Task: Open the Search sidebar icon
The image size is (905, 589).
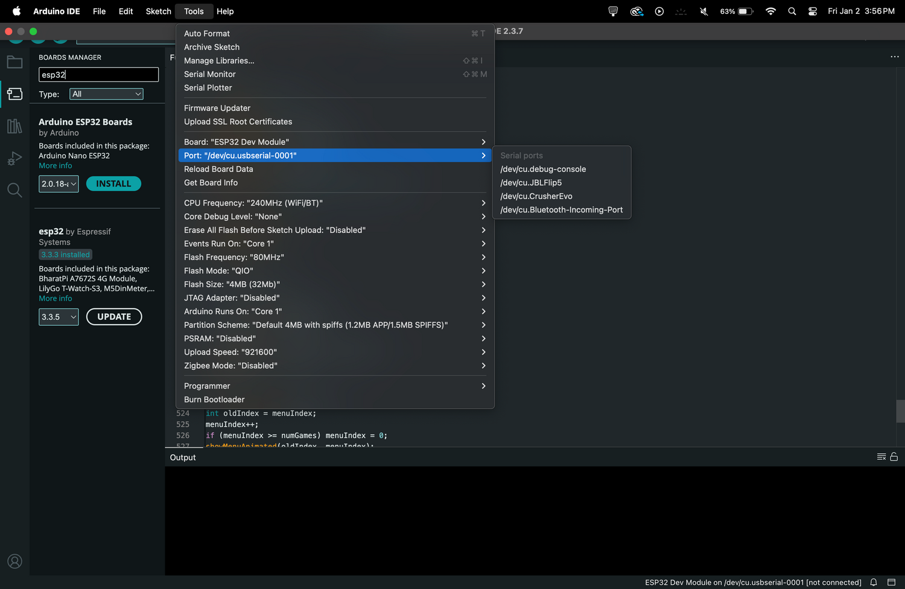Action: pos(14,191)
